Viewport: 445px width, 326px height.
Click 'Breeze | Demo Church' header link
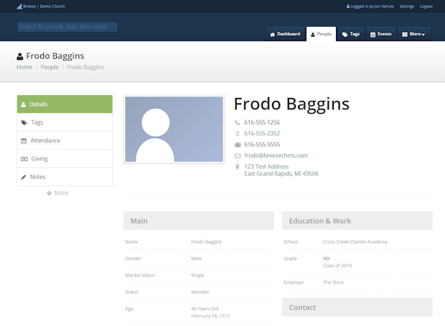coord(41,6)
